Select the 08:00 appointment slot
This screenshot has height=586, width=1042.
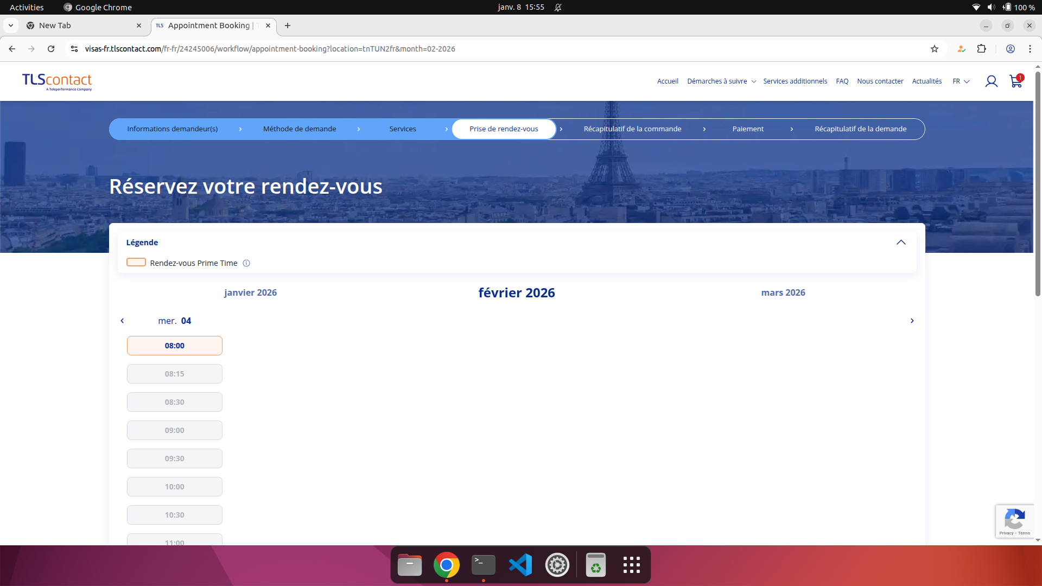click(x=174, y=346)
